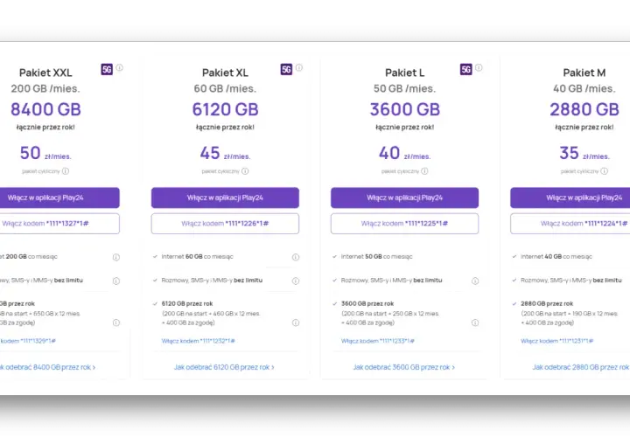Open link Włącz kodem *111*1233*1#

click(x=378, y=341)
